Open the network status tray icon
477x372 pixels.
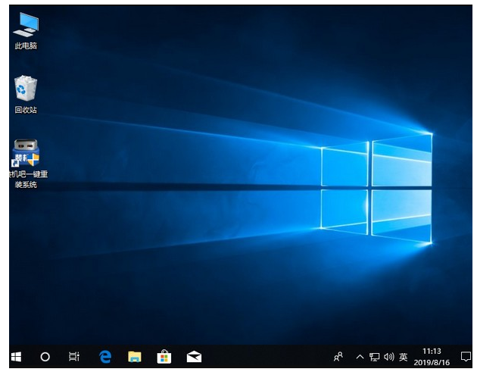click(374, 356)
